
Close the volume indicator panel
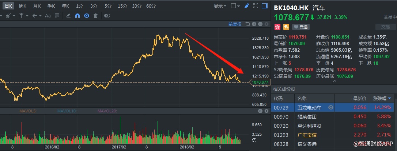tap(260, 111)
